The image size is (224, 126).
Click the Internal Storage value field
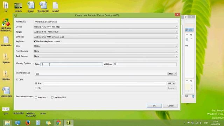101,74
